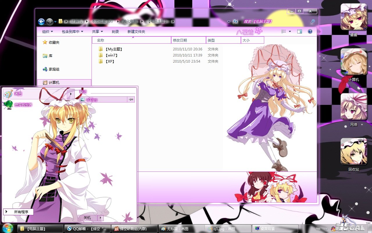This screenshot has width=372, height=233.
Task: Switch to 【电脑主题】 taskbar button
Action: tap(40, 229)
